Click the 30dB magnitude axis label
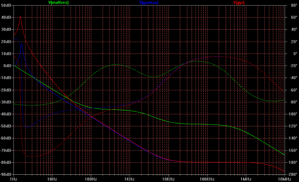This screenshot has width=299, height=182. tap(6, 30)
